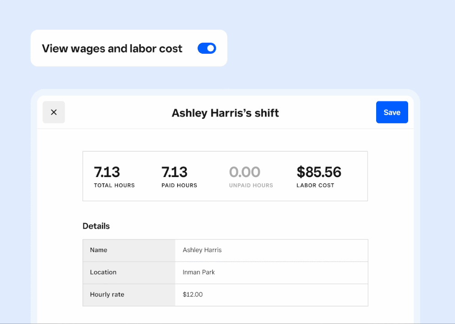Click the Location row label cell
Viewport: 455px width, 324px height.
[129, 273]
